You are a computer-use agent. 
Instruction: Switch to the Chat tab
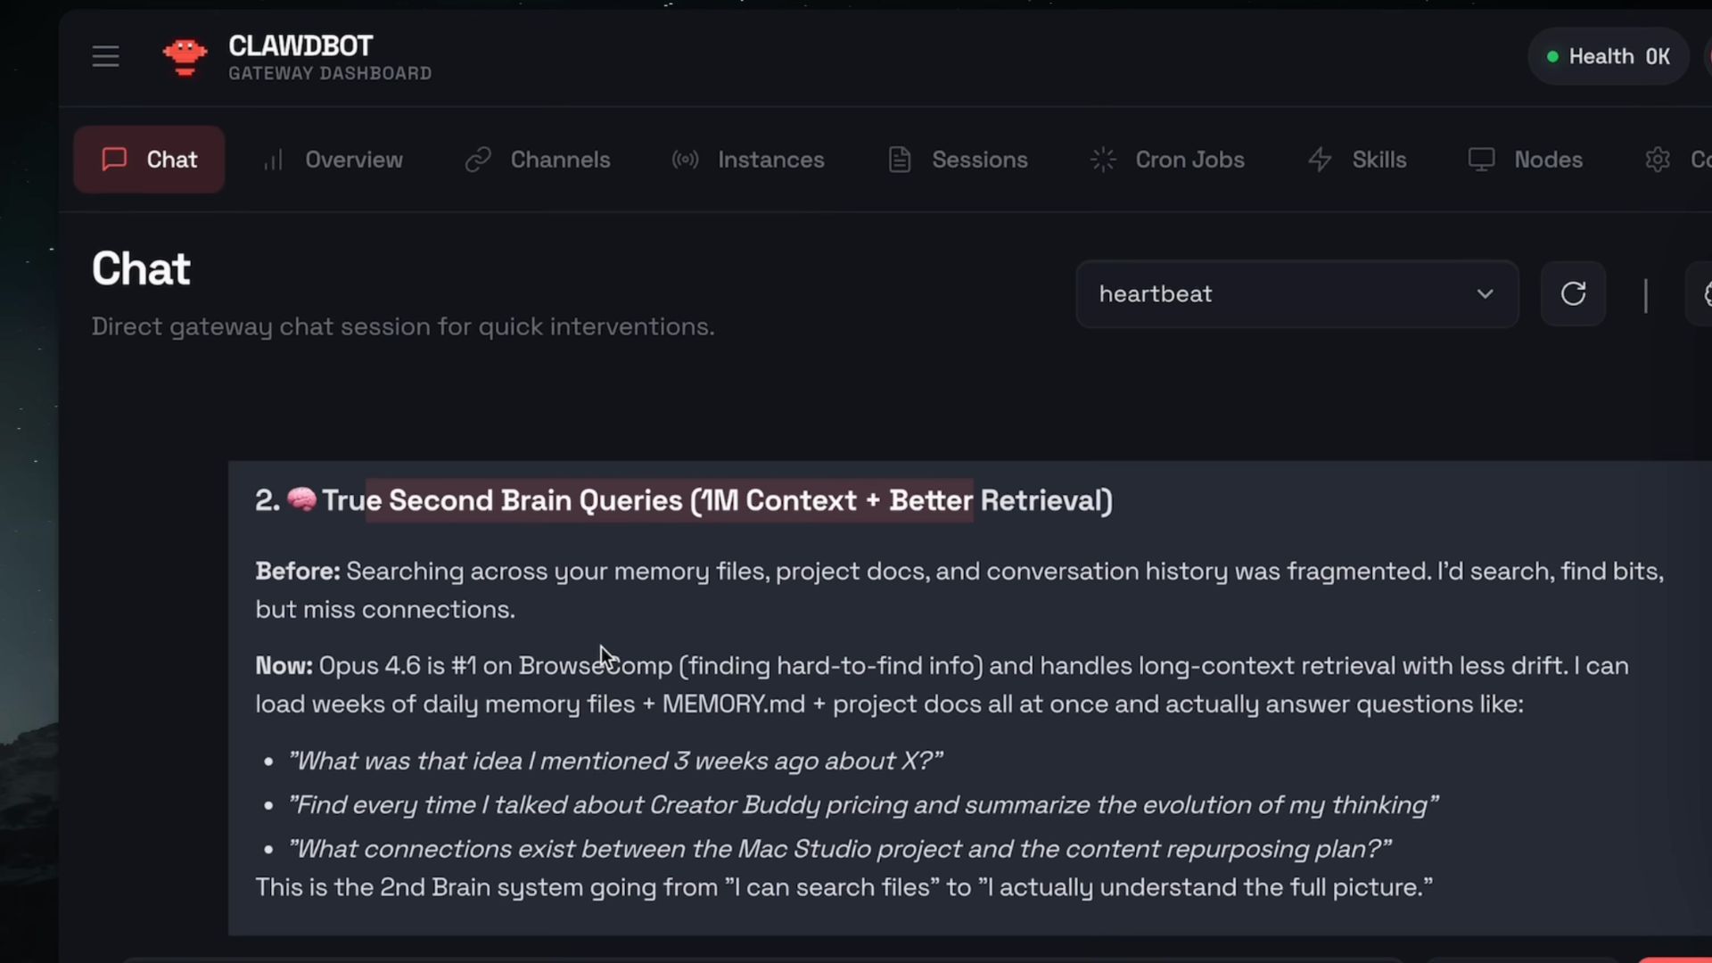tap(149, 160)
